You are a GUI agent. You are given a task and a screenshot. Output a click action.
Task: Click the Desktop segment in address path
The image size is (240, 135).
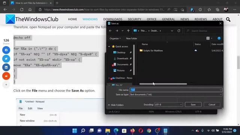click(x=154, y=31)
